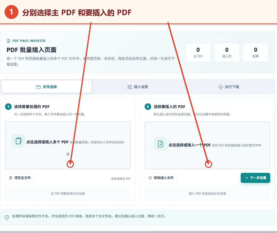Click the add-file icon in insert PDF dropzone
Image resolution: width=277 pixels, height=233 pixels.
160,144
